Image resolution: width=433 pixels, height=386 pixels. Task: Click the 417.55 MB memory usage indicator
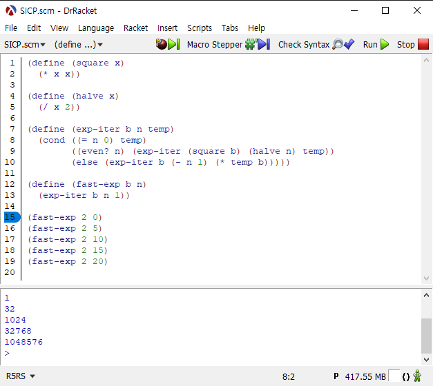tap(365, 376)
